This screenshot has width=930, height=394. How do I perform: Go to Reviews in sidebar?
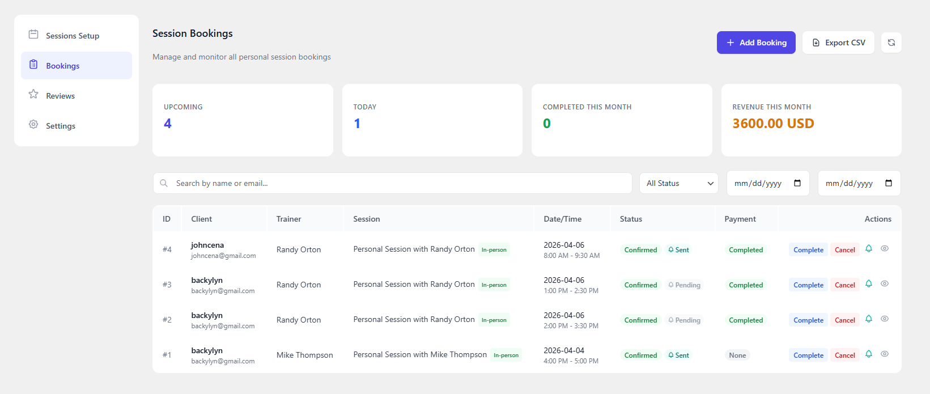click(61, 96)
